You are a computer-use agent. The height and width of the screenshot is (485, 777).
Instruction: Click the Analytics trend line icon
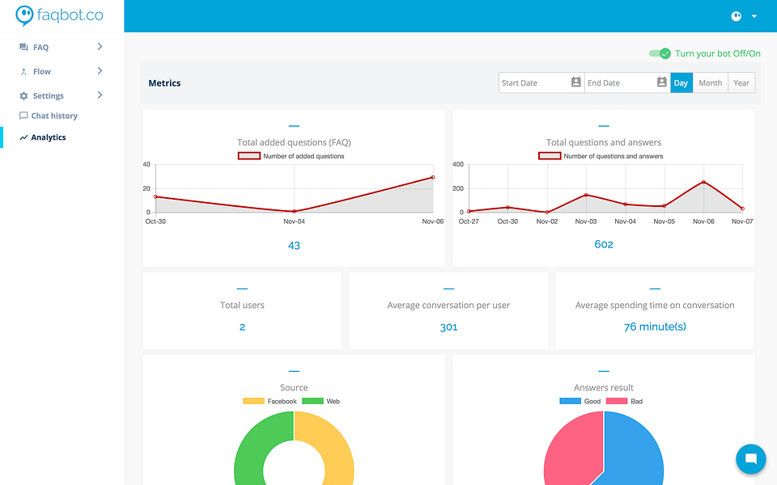[23, 137]
